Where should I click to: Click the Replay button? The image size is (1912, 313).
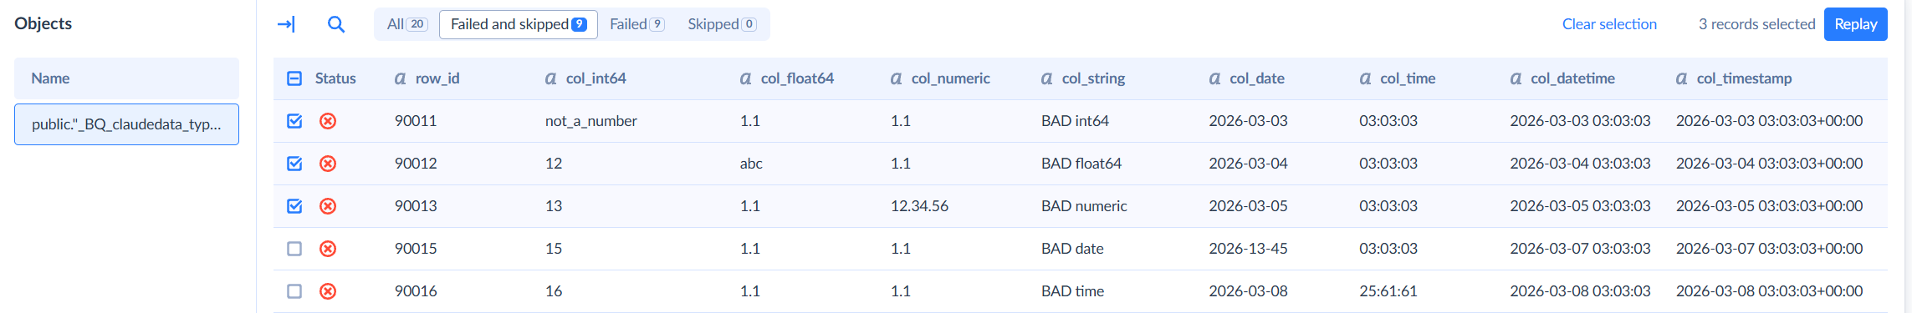(1856, 24)
